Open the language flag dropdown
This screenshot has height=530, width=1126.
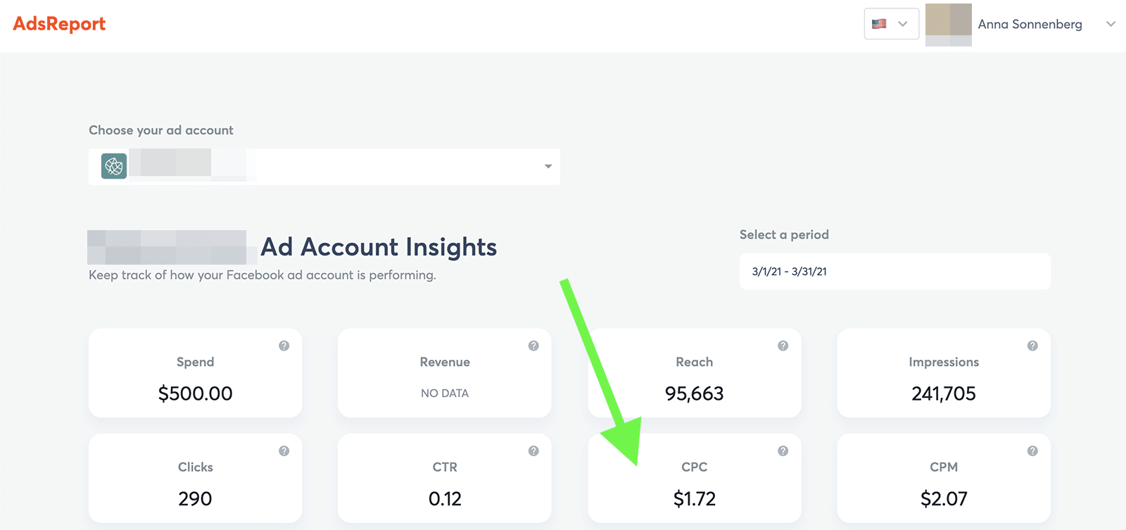pyautogui.click(x=891, y=24)
